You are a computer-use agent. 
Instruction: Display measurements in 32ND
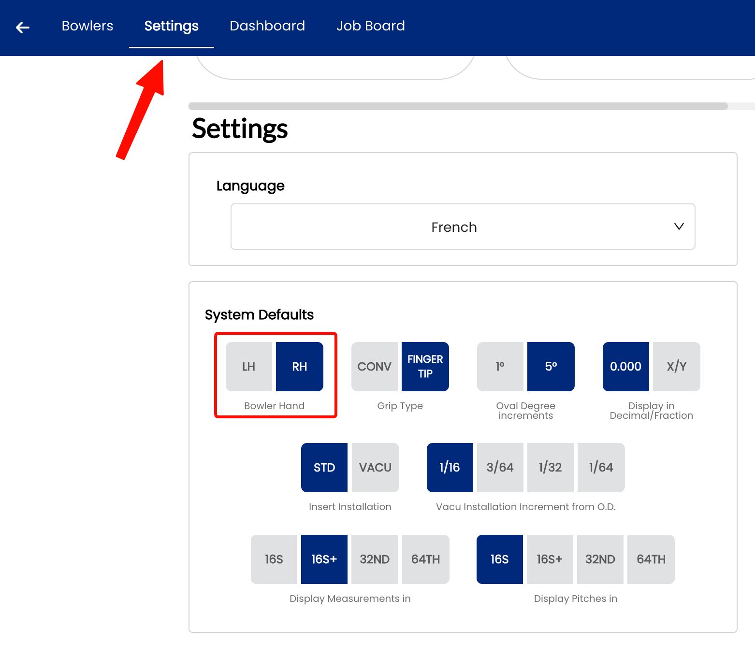coord(375,559)
